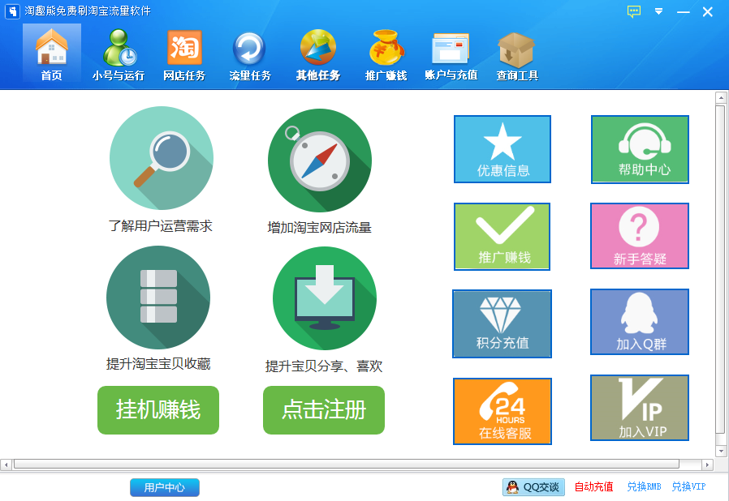Click vertical scrollbar down arrow
The width and height of the screenshot is (729, 501).
point(721,451)
